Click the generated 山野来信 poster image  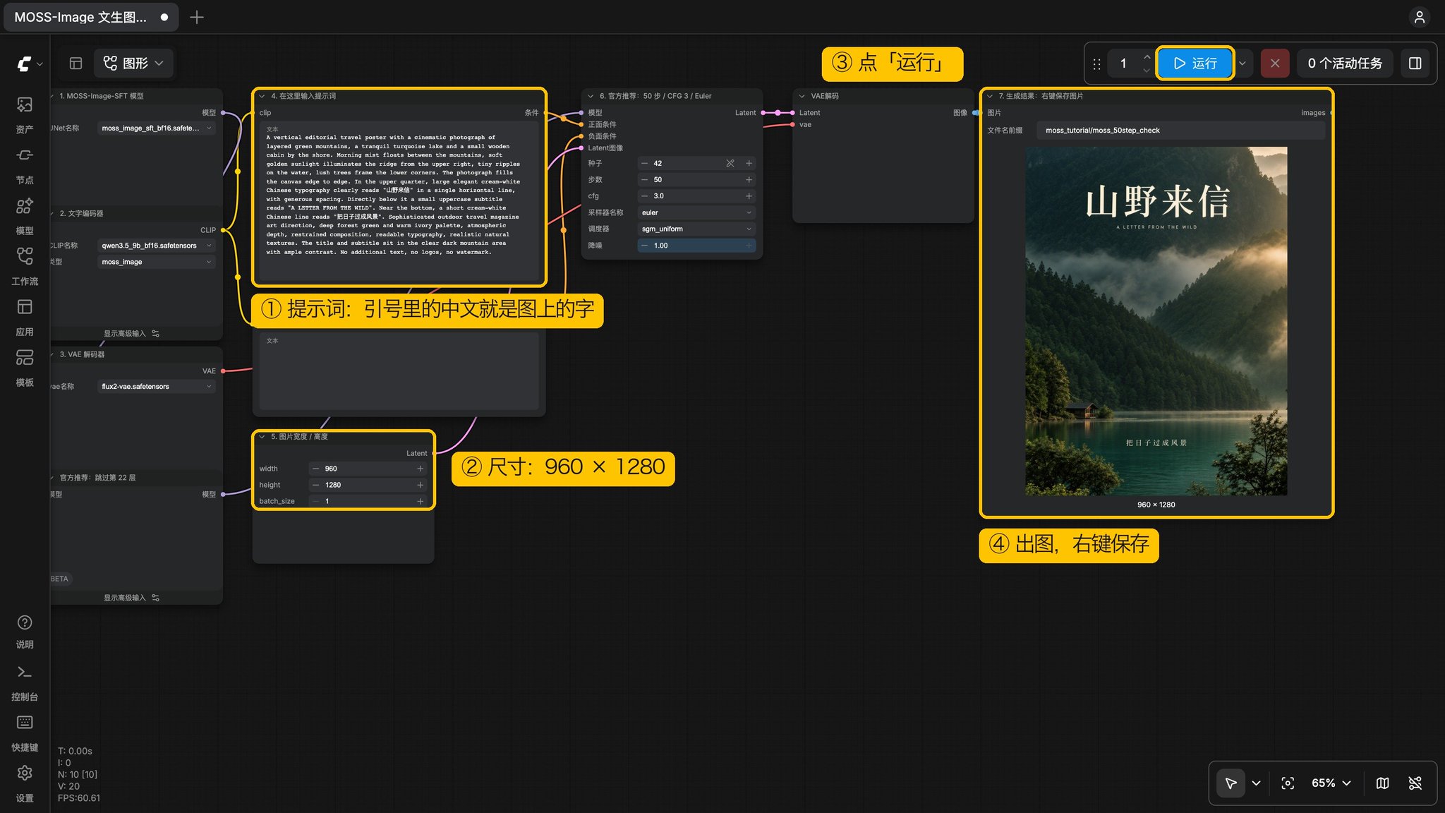(1156, 321)
